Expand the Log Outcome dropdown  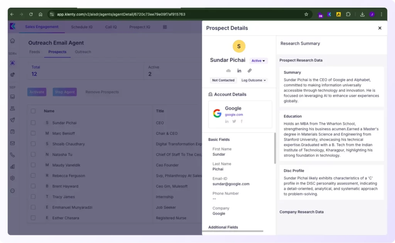pyautogui.click(x=253, y=80)
